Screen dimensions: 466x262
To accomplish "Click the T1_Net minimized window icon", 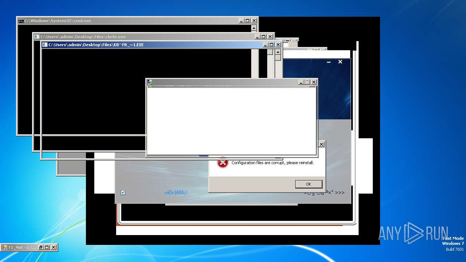I will coord(4,247).
